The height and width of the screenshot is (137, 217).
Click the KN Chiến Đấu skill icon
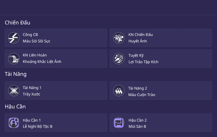point(119,38)
